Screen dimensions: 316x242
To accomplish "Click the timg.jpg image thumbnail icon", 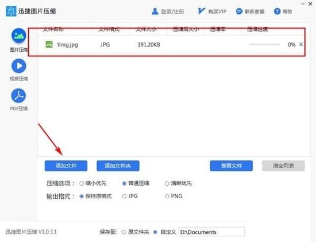I will 49,44.
